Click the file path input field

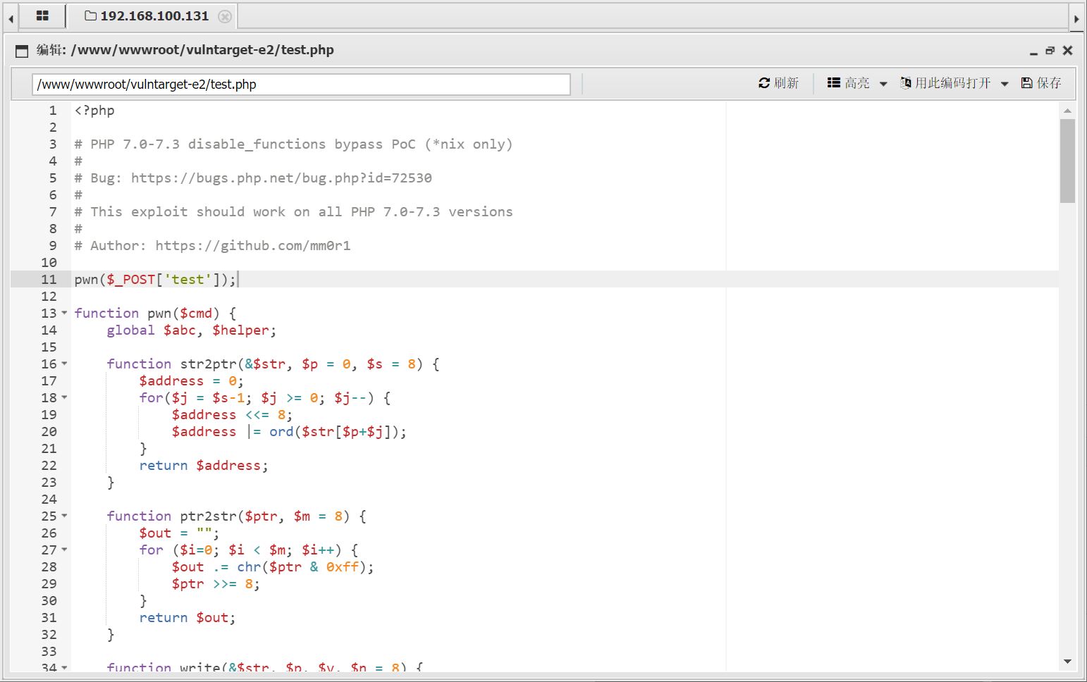click(x=301, y=85)
